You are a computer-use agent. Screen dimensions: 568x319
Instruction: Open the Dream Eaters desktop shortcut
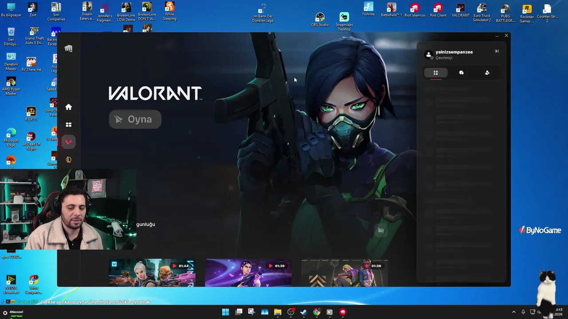[x=87, y=11]
